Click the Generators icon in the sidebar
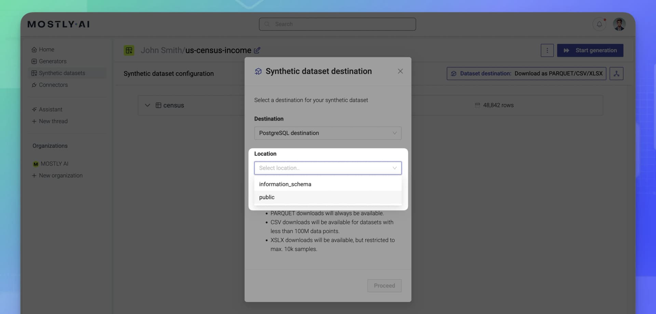Image resolution: width=656 pixels, height=314 pixels. tap(34, 61)
